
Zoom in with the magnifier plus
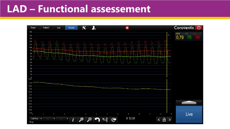[81, 120]
